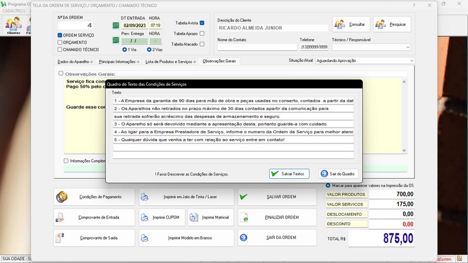Viewport: 468px width, 263px height.
Task: Expand the Situação Atual dropdown
Action: coord(411,60)
